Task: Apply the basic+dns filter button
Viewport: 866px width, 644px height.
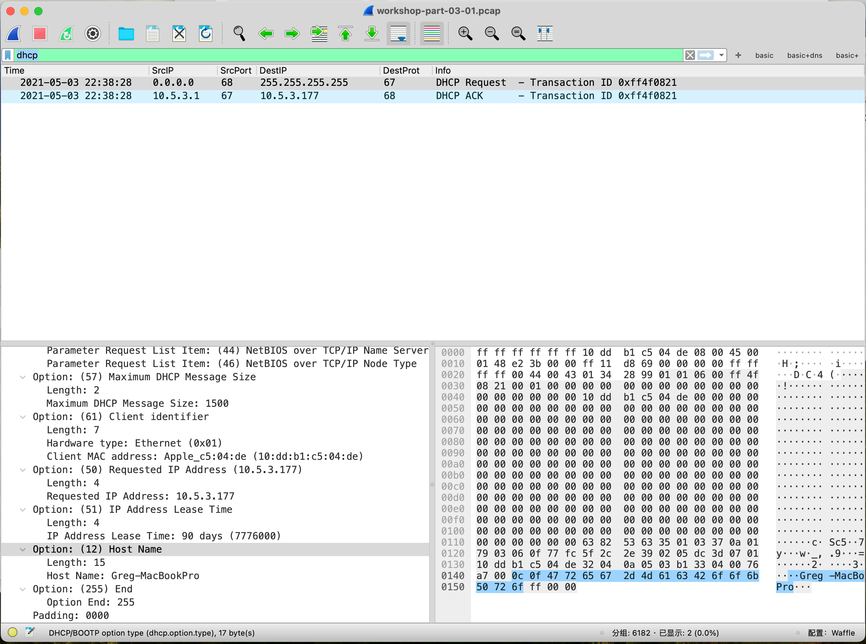Action: tap(804, 55)
